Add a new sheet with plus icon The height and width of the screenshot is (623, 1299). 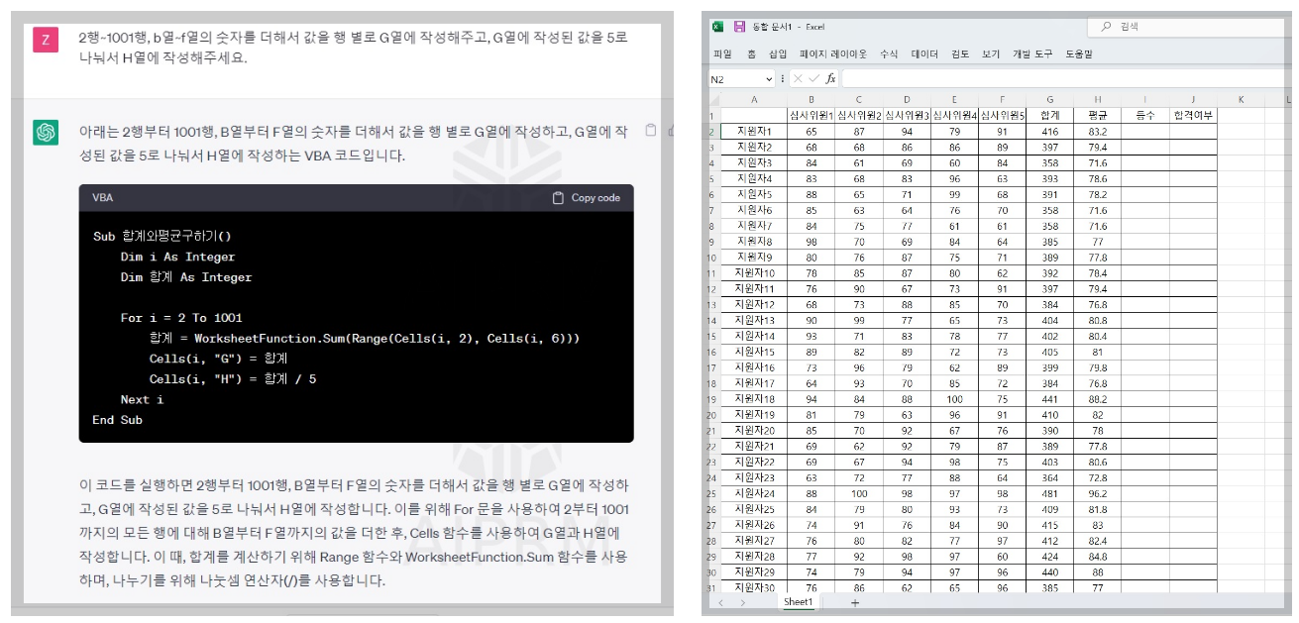coord(855,602)
